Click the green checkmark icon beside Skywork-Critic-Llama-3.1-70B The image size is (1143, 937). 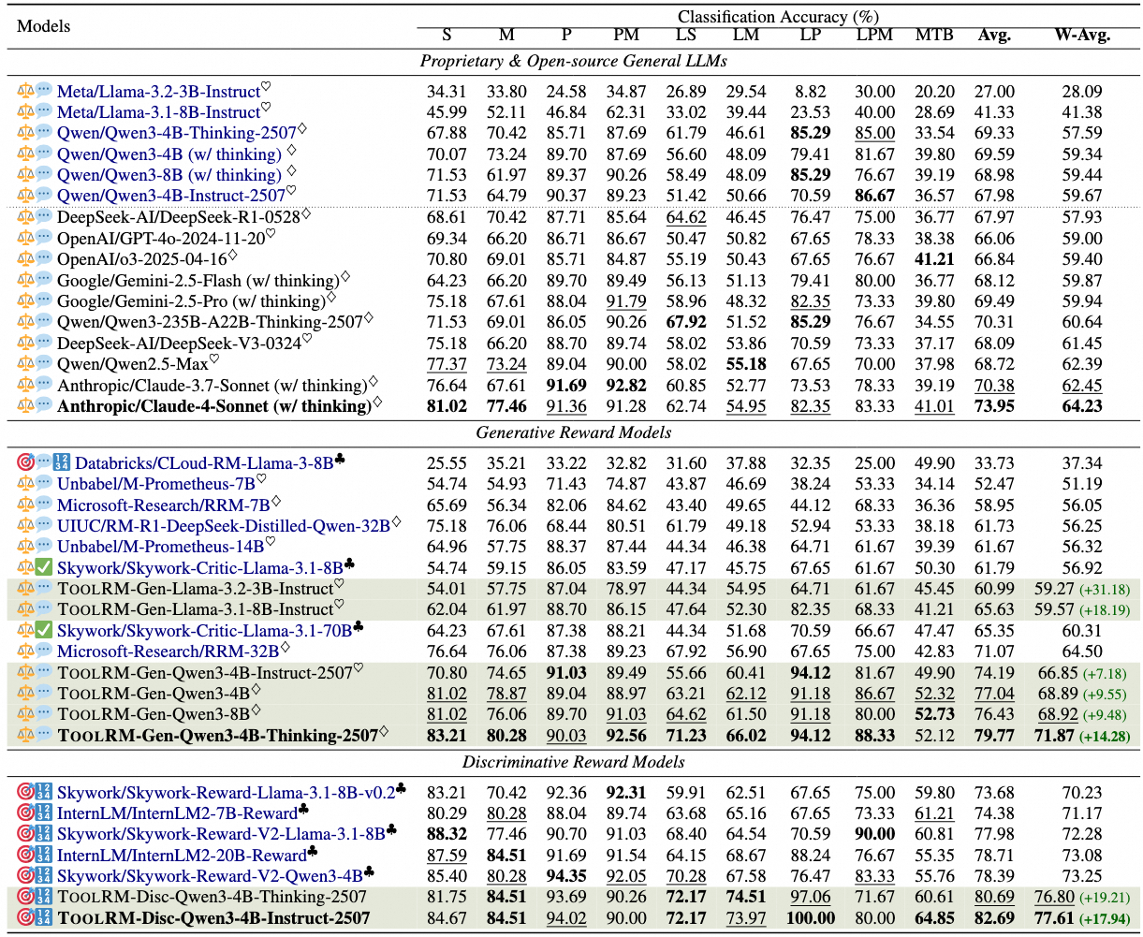click(44, 631)
